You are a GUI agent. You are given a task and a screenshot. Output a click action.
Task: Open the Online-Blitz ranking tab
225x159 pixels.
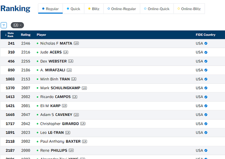[189, 9]
